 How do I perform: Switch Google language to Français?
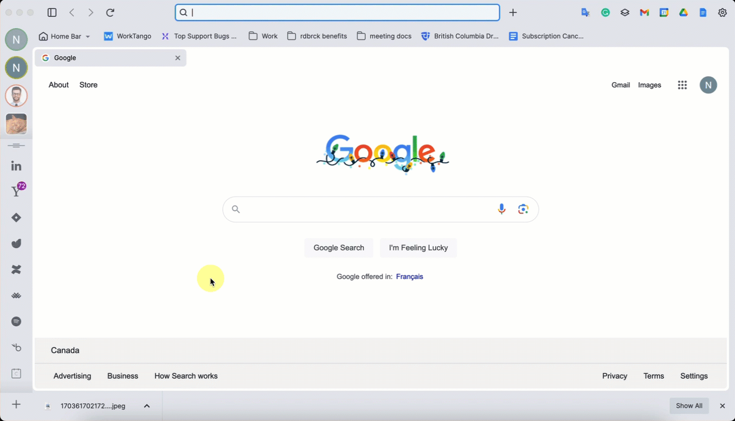(409, 277)
